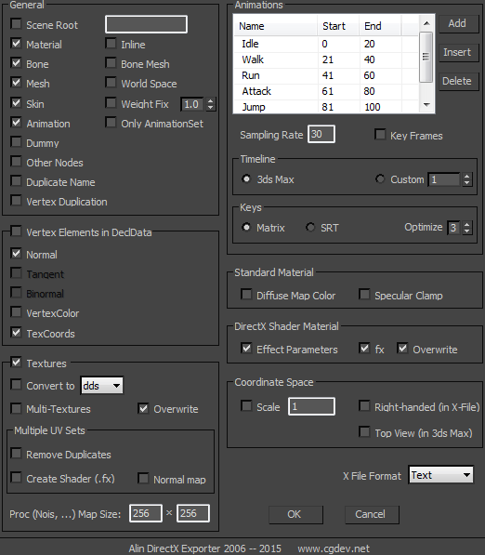Image resolution: width=485 pixels, height=555 pixels.
Task: Click the Sampling Rate input field
Action: pos(321,134)
